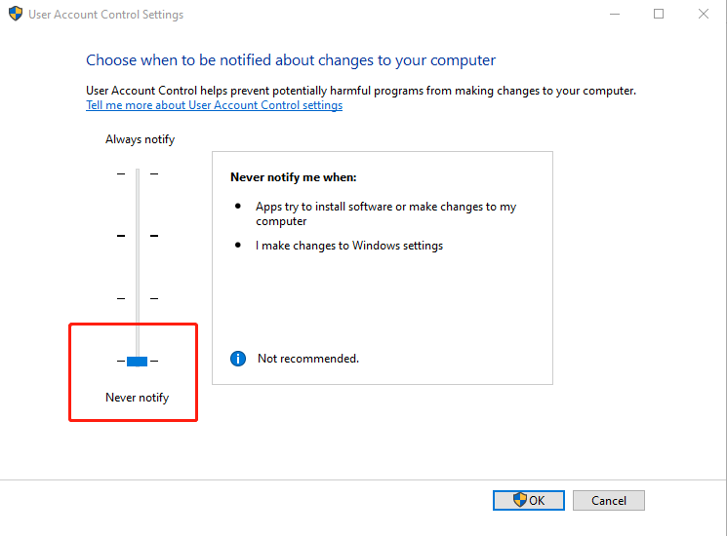This screenshot has height=536, width=727.
Task: Click the 'Never notify' label below the slider
Action: point(137,398)
